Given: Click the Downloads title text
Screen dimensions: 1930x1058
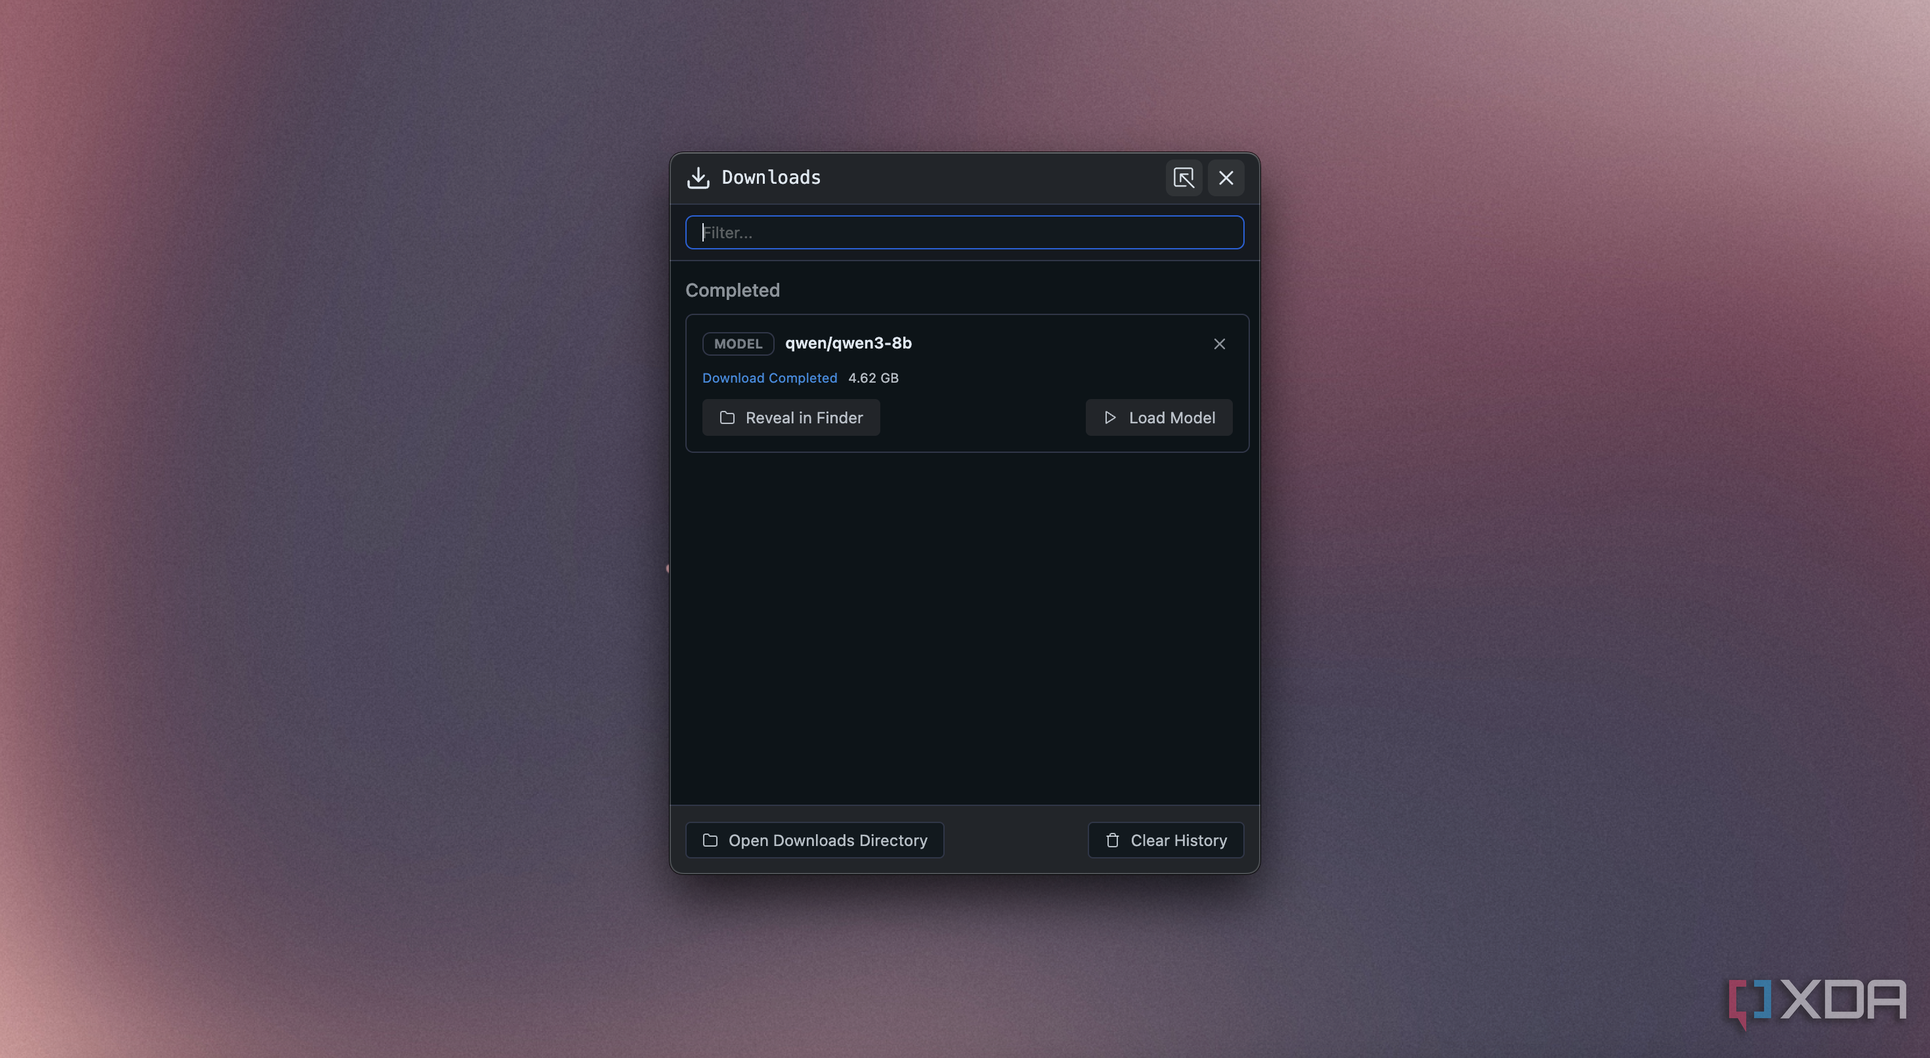Looking at the screenshot, I should pos(771,178).
